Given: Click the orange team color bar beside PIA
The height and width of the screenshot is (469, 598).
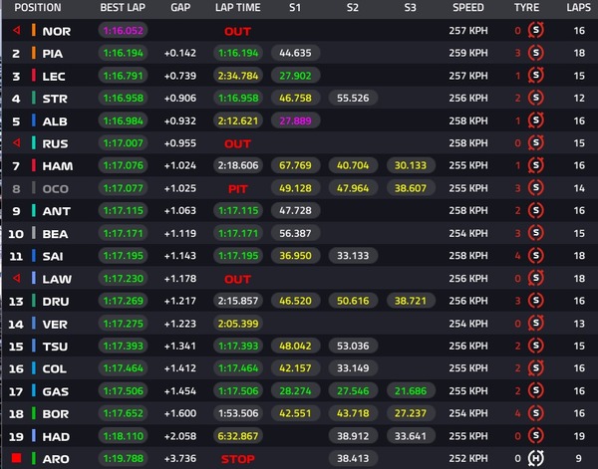Looking at the screenshot, I should [x=33, y=53].
